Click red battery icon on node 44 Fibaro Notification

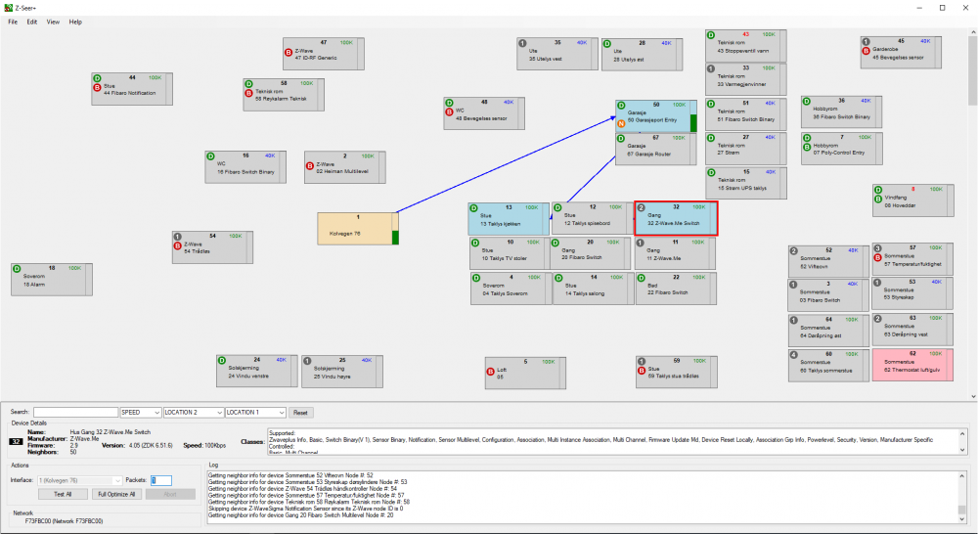(x=97, y=86)
